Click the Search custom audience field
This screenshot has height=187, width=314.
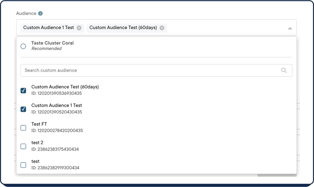point(157,70)
